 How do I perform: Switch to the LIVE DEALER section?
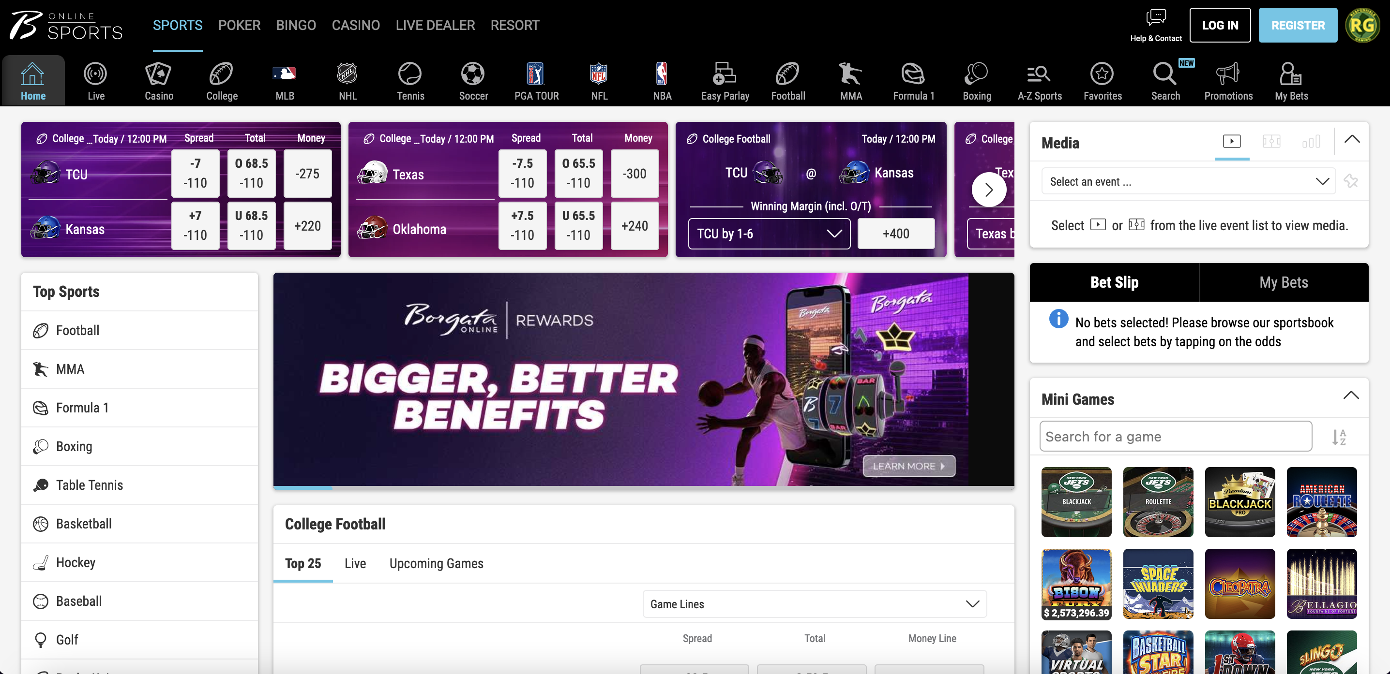click(x=435, y=25)
